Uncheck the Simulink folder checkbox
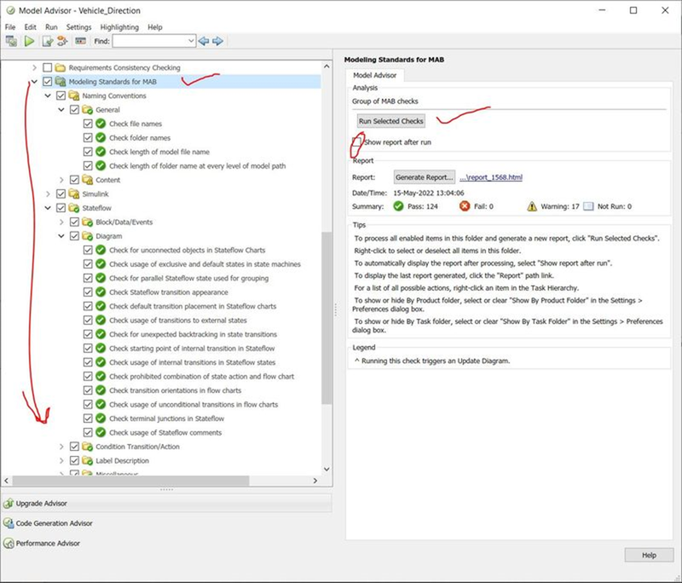Image resolution: width=682 pixels, height=583 pixels. pyautogui.click(x=61, y=193)
